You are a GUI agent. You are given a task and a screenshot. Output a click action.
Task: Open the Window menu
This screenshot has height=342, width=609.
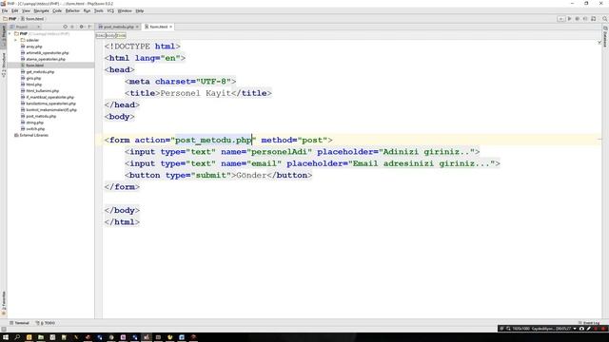click(125, 10)
